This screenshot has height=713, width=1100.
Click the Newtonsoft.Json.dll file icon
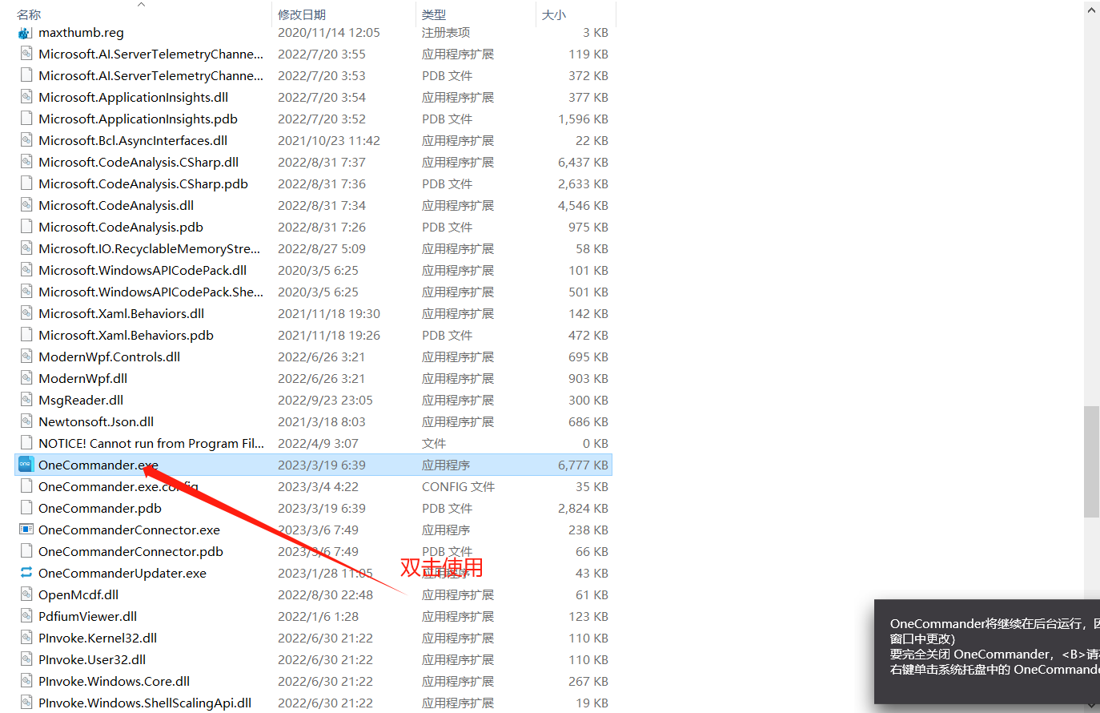click(26, 421)
